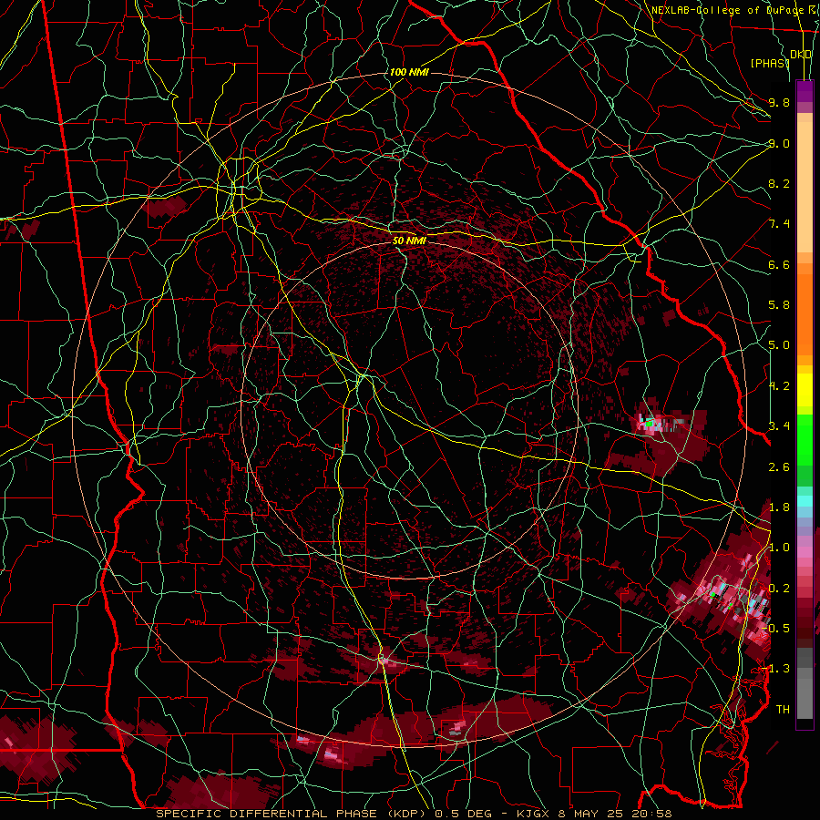Viewport: 820px width, 820px height.
Task: Pick the purple top band of the color scale
Action: click(805, 91)
